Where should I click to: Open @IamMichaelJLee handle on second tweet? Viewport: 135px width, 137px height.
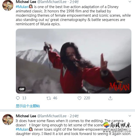click(52, 116)
